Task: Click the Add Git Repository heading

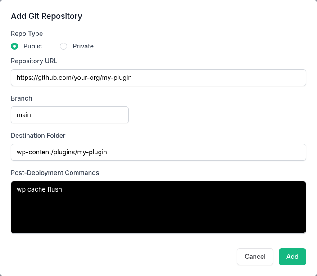Action: point(46,16)
